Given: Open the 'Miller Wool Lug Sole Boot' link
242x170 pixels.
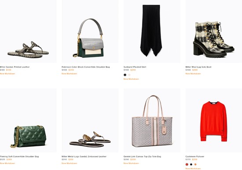Looking at the screenshot, I should [x=198, y=67].
